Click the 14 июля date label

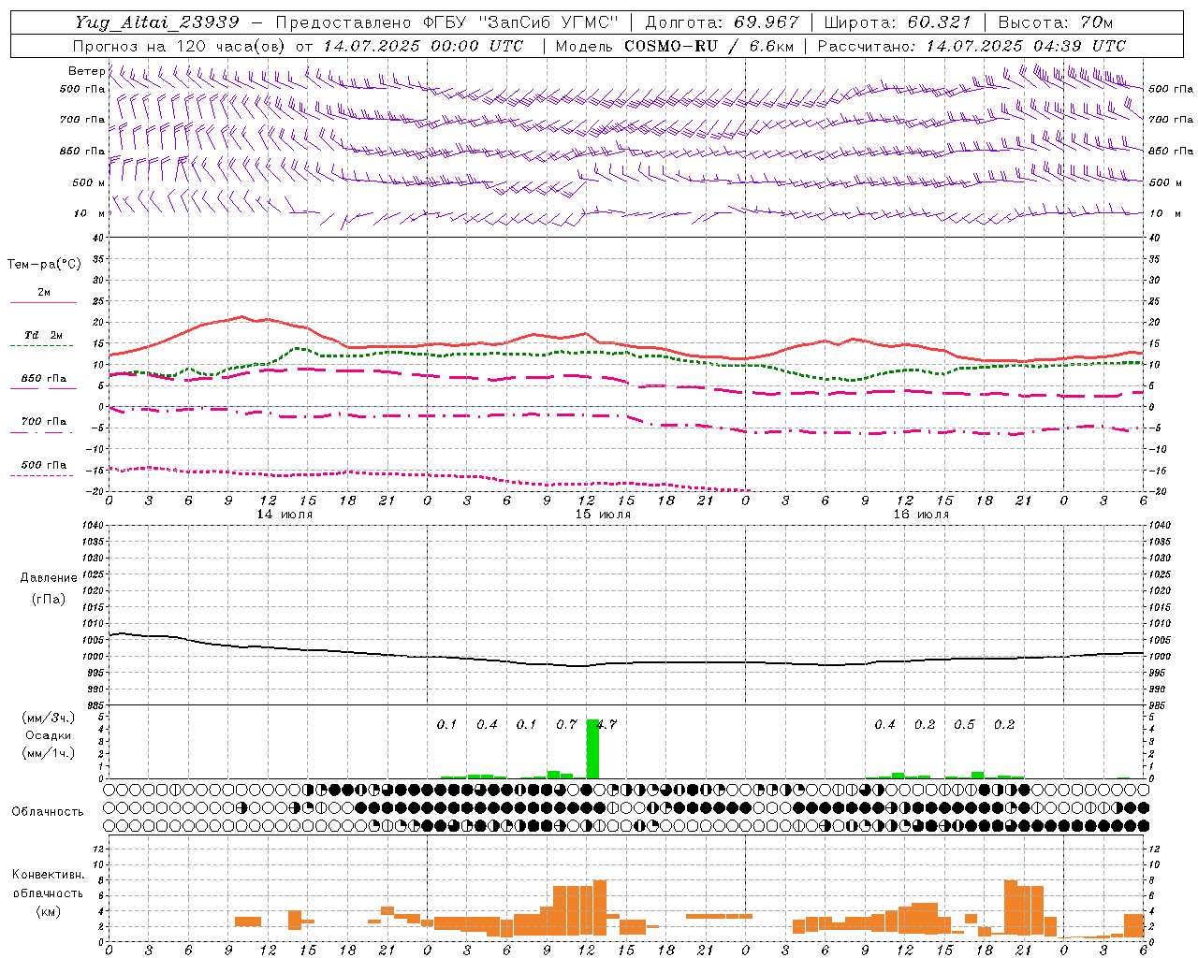285,515
